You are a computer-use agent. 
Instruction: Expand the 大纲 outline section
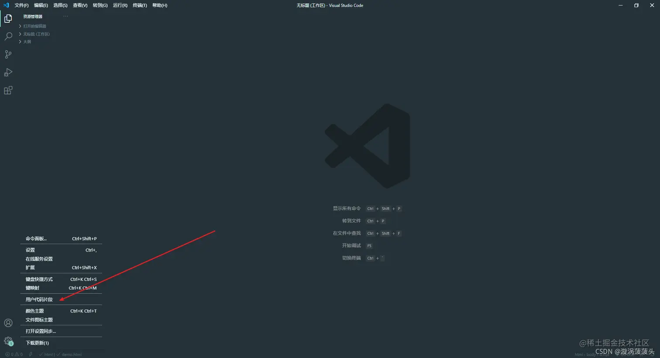25,42
